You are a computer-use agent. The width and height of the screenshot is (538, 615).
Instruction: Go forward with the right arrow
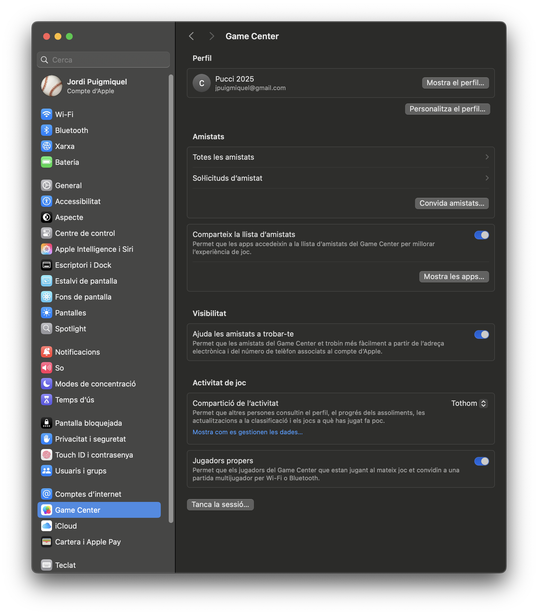tap(212, 36)
